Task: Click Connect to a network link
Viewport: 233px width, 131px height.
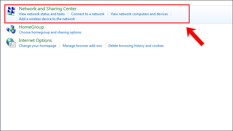Action: 88,14
